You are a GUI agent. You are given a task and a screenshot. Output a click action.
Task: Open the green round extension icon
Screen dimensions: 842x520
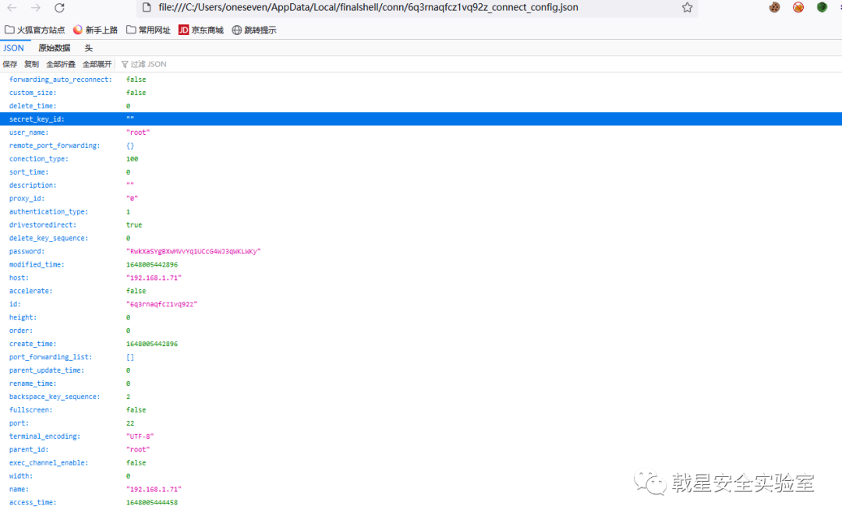[823, 8]
